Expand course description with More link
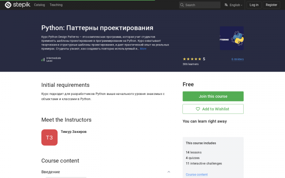This screenshot has width=285, height=178. 143,49
